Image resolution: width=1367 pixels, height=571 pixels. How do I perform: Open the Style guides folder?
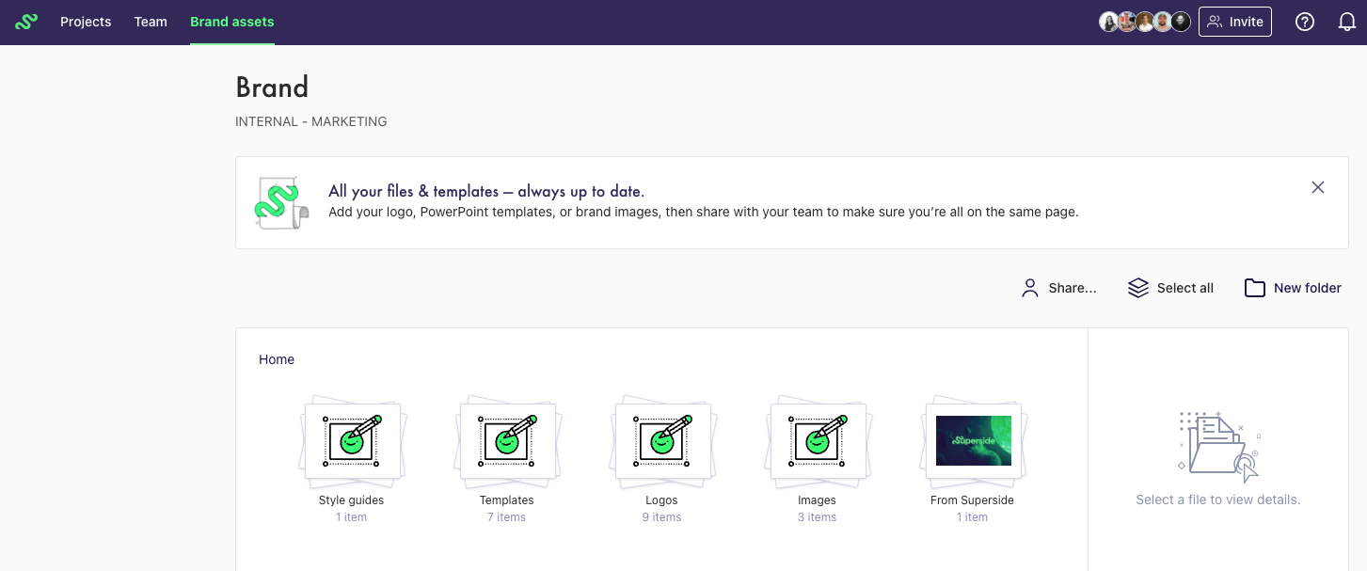click(x=351, y=442)
